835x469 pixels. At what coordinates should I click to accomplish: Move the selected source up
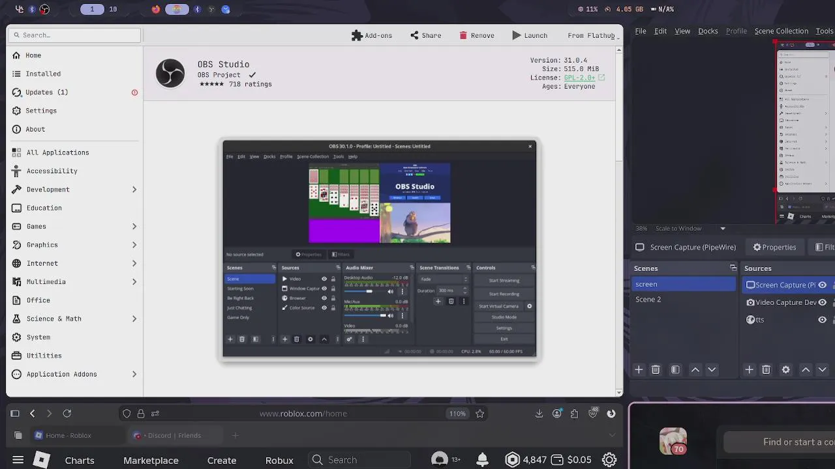(x=806, y=370)
